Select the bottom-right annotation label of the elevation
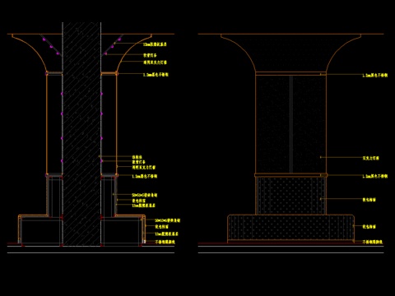 click(373, 242)
